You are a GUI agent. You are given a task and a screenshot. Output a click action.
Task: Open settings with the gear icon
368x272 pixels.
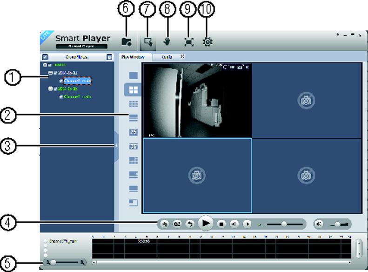point(207,42)
